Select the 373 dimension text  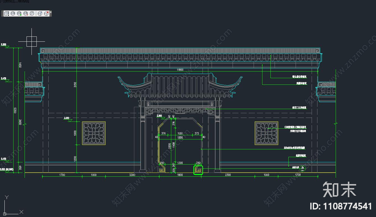click(197, 134)
